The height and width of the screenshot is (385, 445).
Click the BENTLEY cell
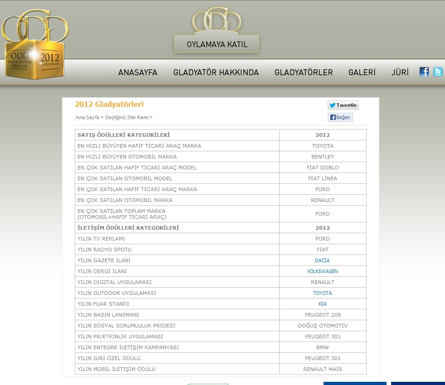coord(323,157)
